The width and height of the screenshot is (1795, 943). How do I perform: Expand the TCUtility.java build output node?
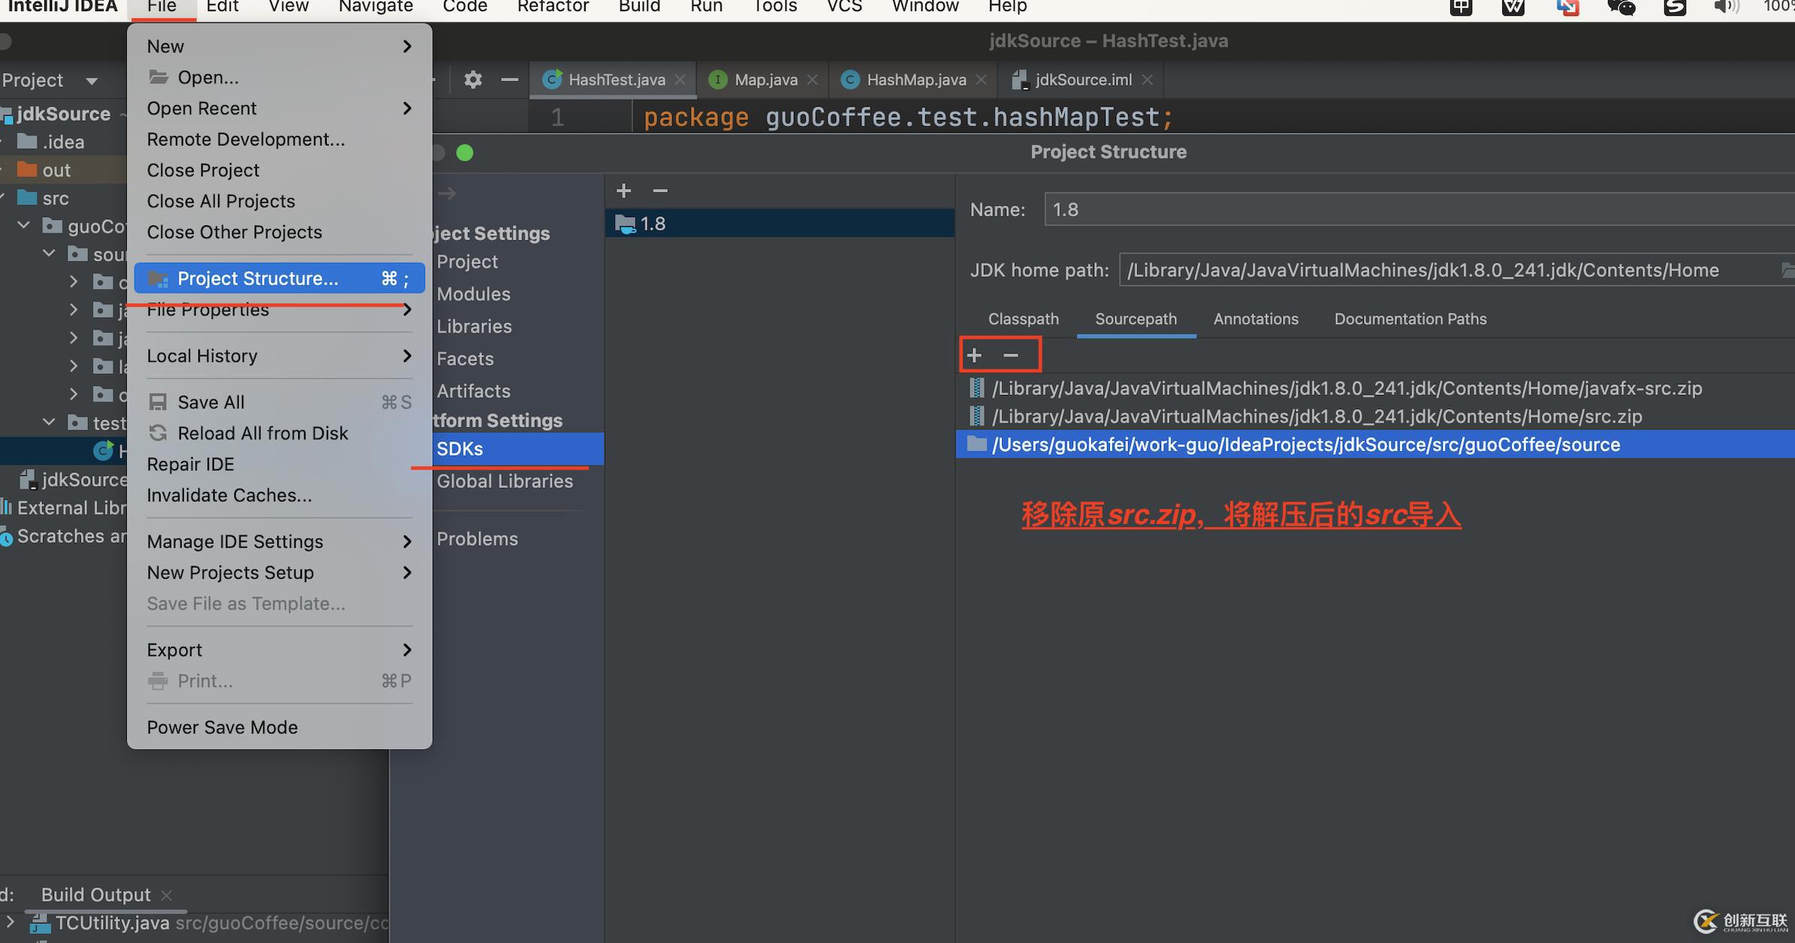[x=10, y=921]
